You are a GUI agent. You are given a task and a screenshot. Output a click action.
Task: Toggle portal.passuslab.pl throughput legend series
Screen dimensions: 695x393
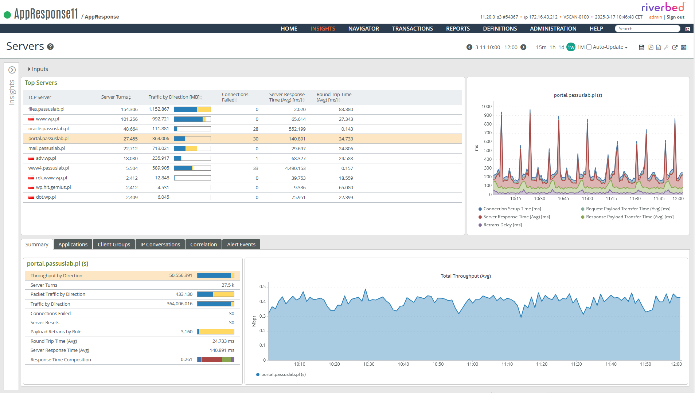[x=281, y=374]
